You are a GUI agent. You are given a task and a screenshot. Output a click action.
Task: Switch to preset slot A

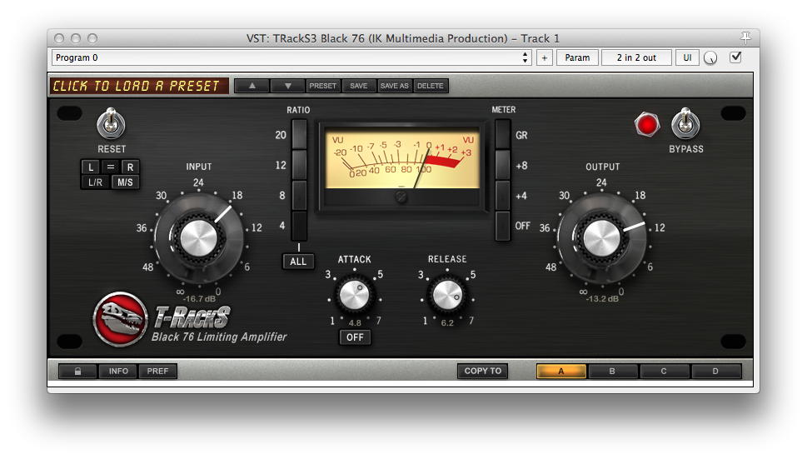coord(561,371)
